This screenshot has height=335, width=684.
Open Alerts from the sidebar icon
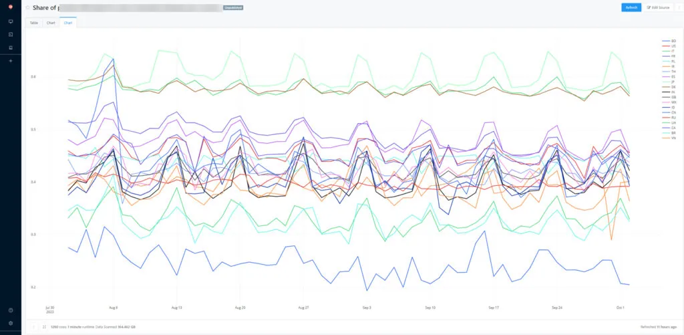(x=11, y=47)
